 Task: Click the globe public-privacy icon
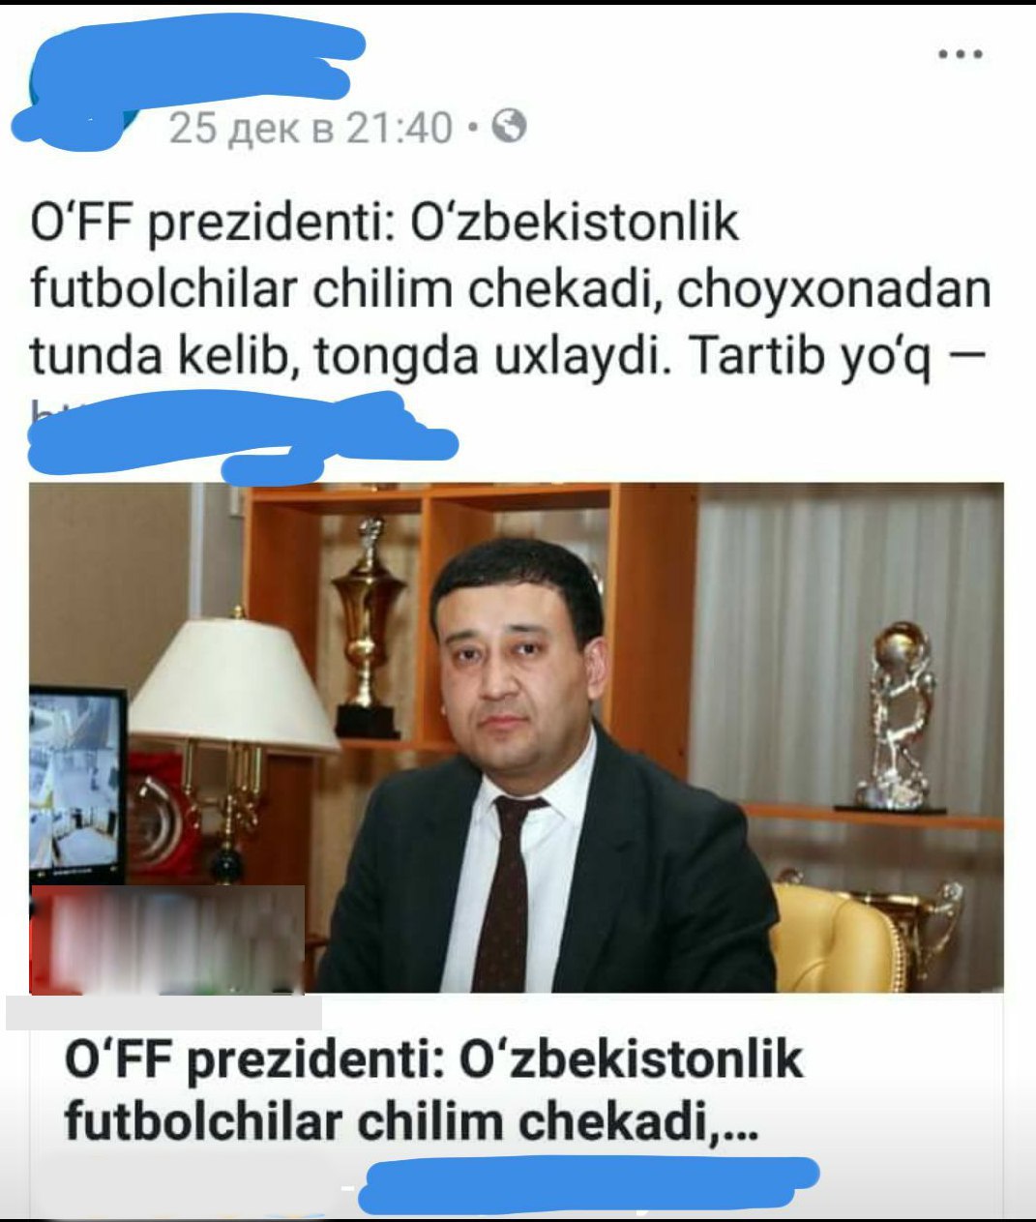510,126
